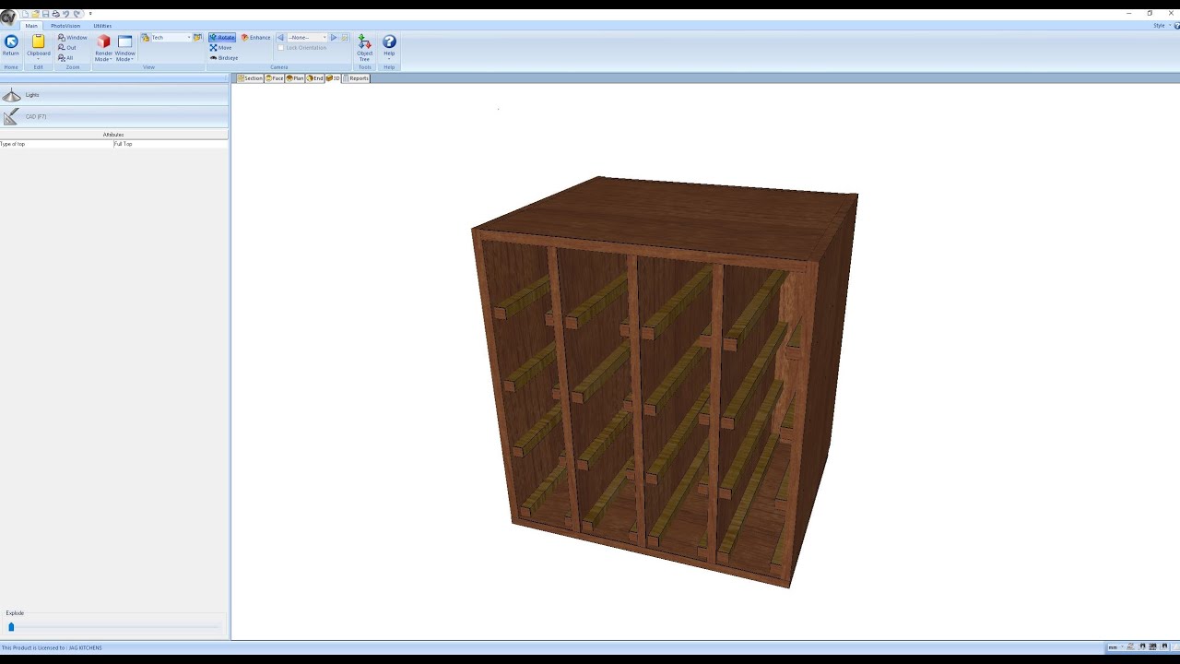Open the Face view tab

[275, 78]
